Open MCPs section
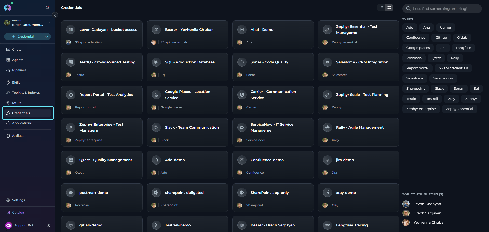The height and width of the screenshot is (232, 489). tap(28, 103)
